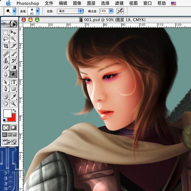191x191 pixels.
Task: Reset default black and white colors
Action: (x=4, y=120)
